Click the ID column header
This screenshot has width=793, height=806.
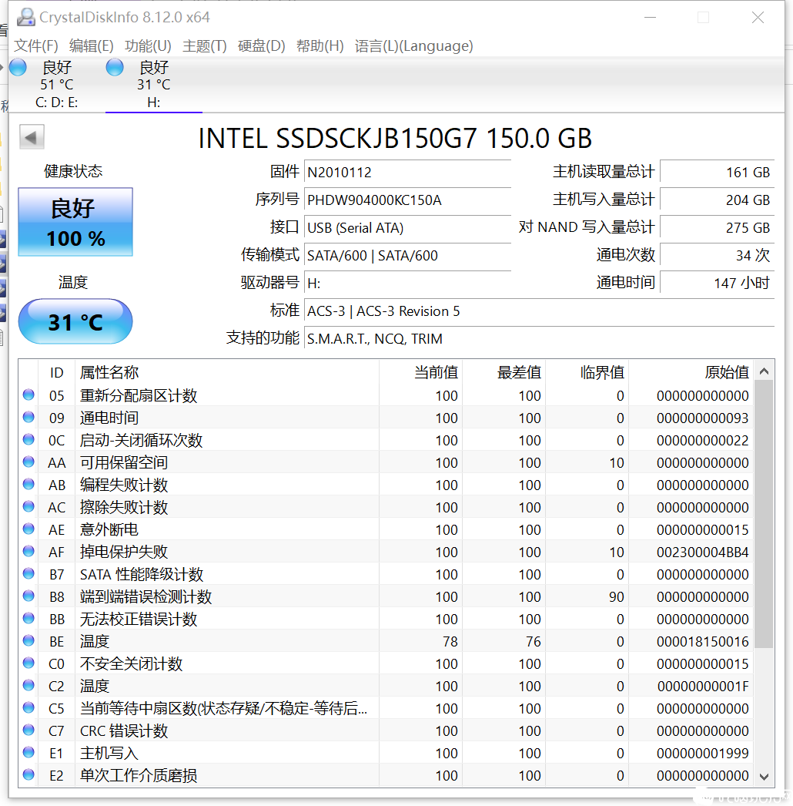[x=56, y=372]
